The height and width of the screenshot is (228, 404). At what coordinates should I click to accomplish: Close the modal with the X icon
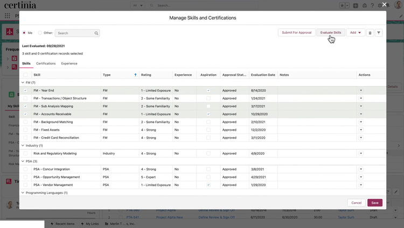point(399,5)
